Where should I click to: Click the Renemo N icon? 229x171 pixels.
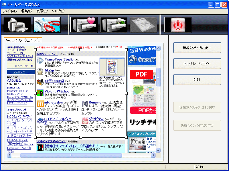click(x=85, y=104)
